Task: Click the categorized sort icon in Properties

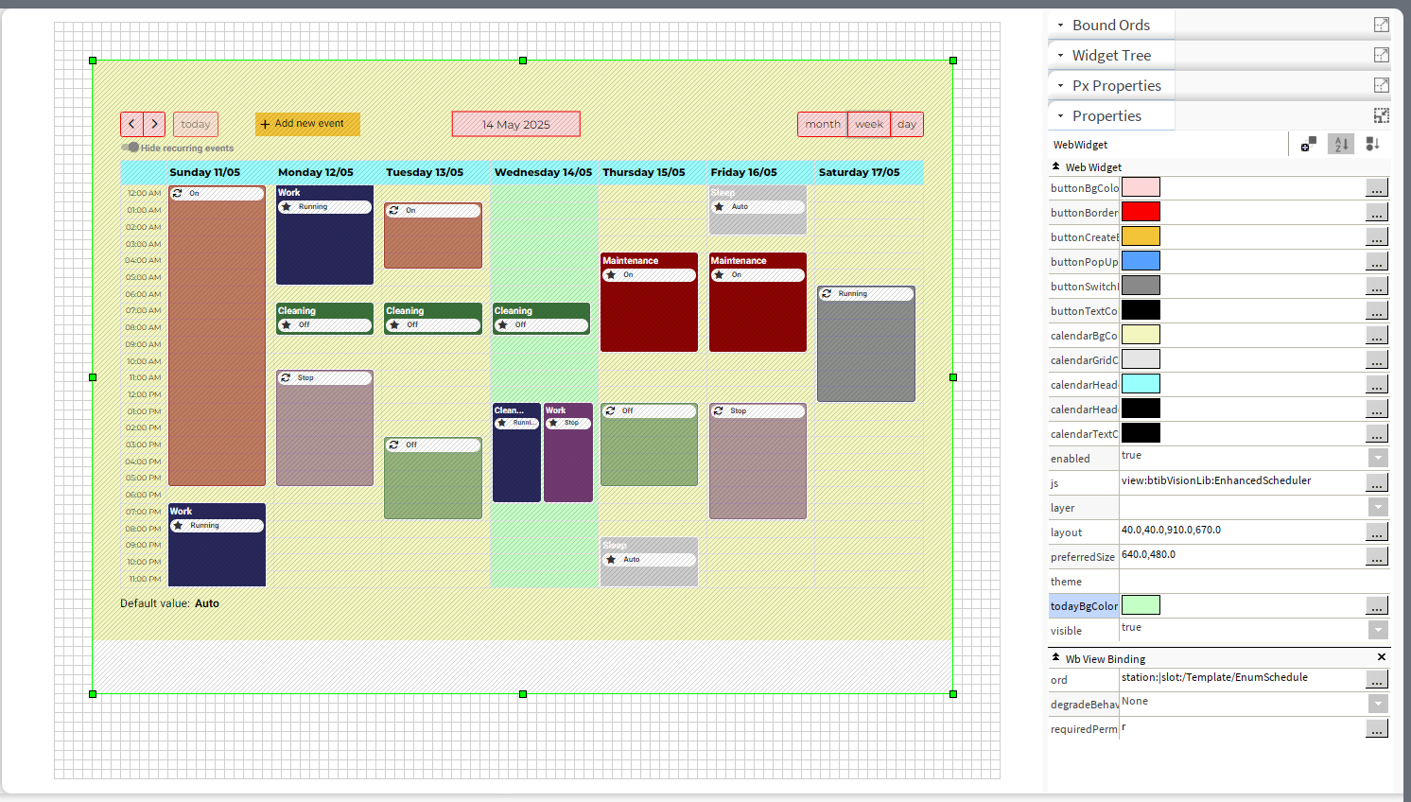Action: coord(1372,144)
